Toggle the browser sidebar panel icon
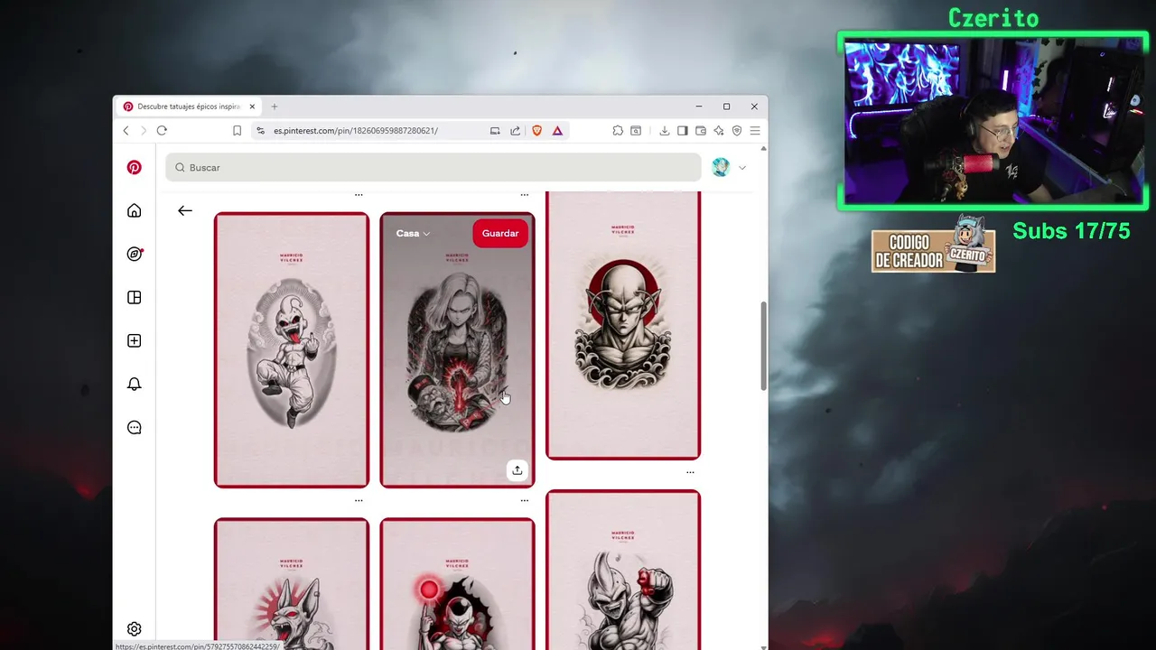This screenshot has width=1156, height=650. (682, 130)
